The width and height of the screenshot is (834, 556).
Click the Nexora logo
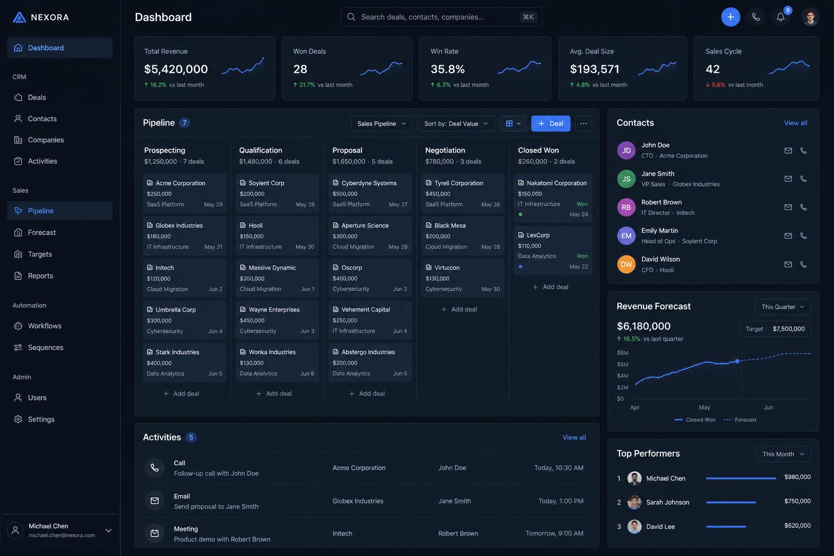pyautogui.click(x=41, y=17)
